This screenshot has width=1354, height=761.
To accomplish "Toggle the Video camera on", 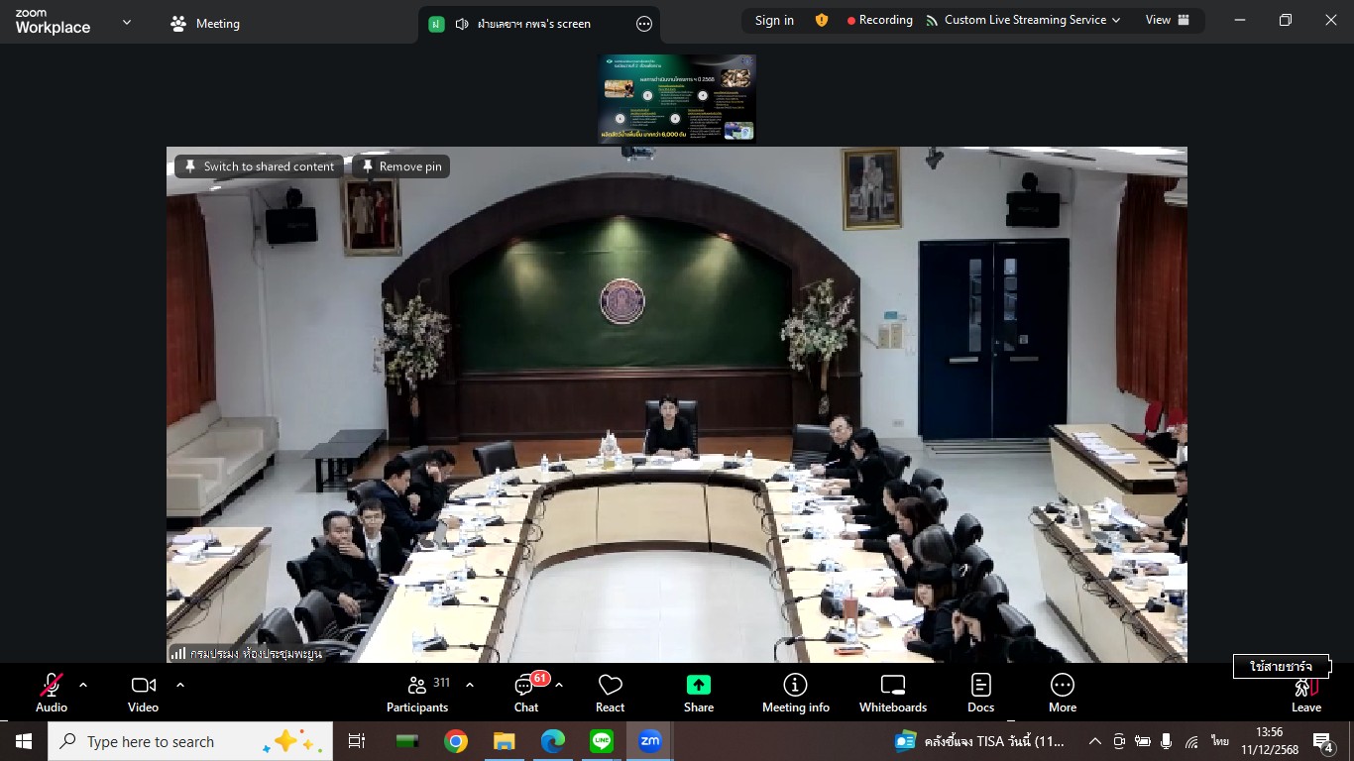I will [x=143, y=692].
